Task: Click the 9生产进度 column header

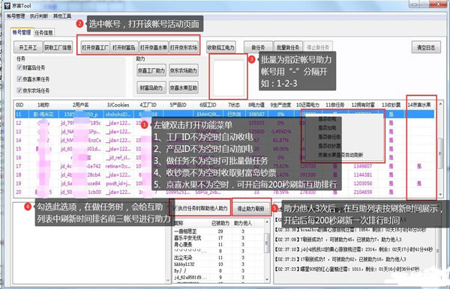Action: (280, 105)
